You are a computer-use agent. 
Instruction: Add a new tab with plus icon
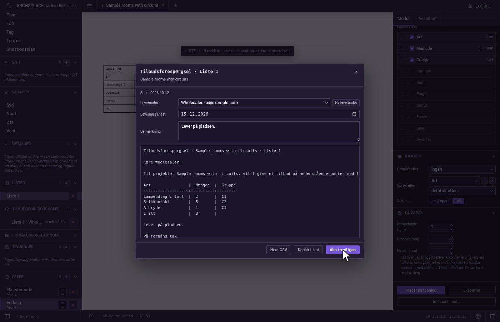coord(175,5)
